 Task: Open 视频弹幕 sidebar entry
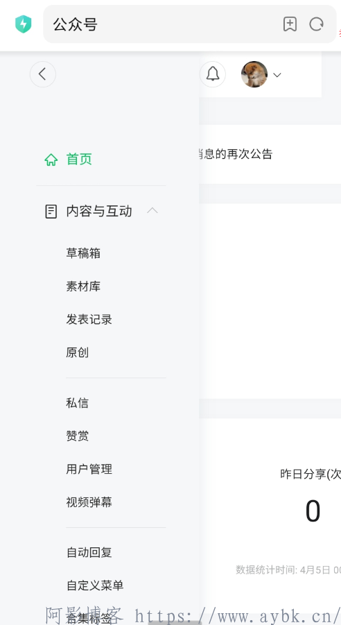[x=89, y=502]
